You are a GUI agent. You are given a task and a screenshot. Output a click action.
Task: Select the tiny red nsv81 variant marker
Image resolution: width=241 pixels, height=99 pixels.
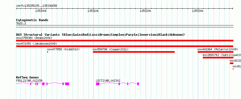(233, 69)
